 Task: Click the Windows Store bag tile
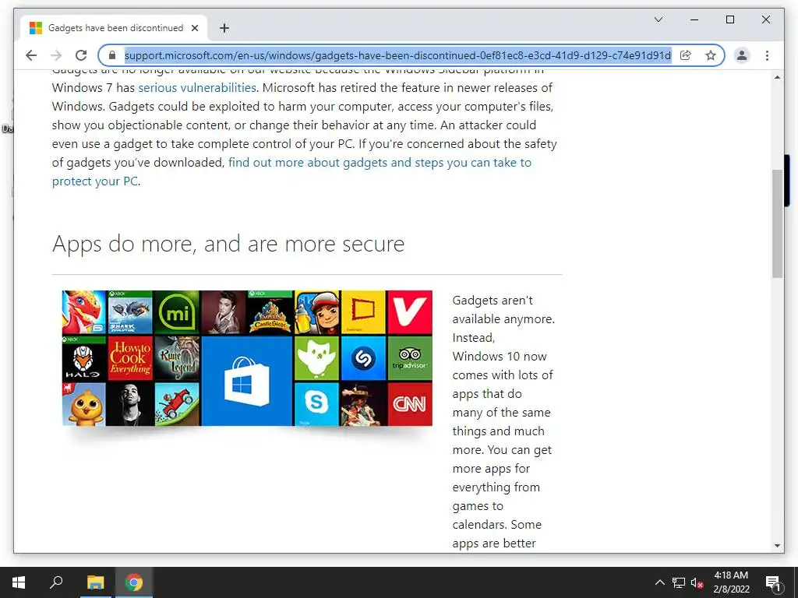(x=247, y=380)
